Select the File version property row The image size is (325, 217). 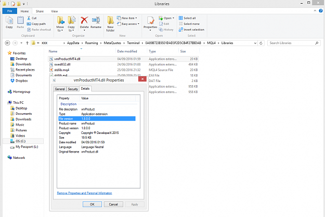pos(97,119)
